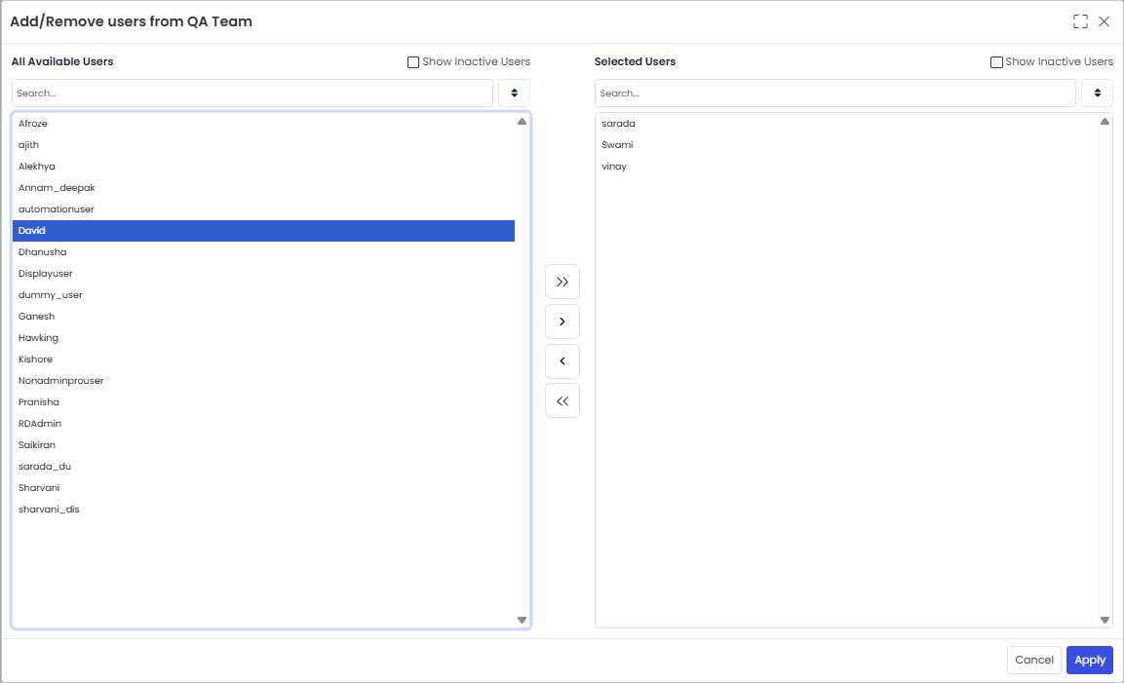
Task: Select user sharvani_dis
Action: click(x=263, y=510)
